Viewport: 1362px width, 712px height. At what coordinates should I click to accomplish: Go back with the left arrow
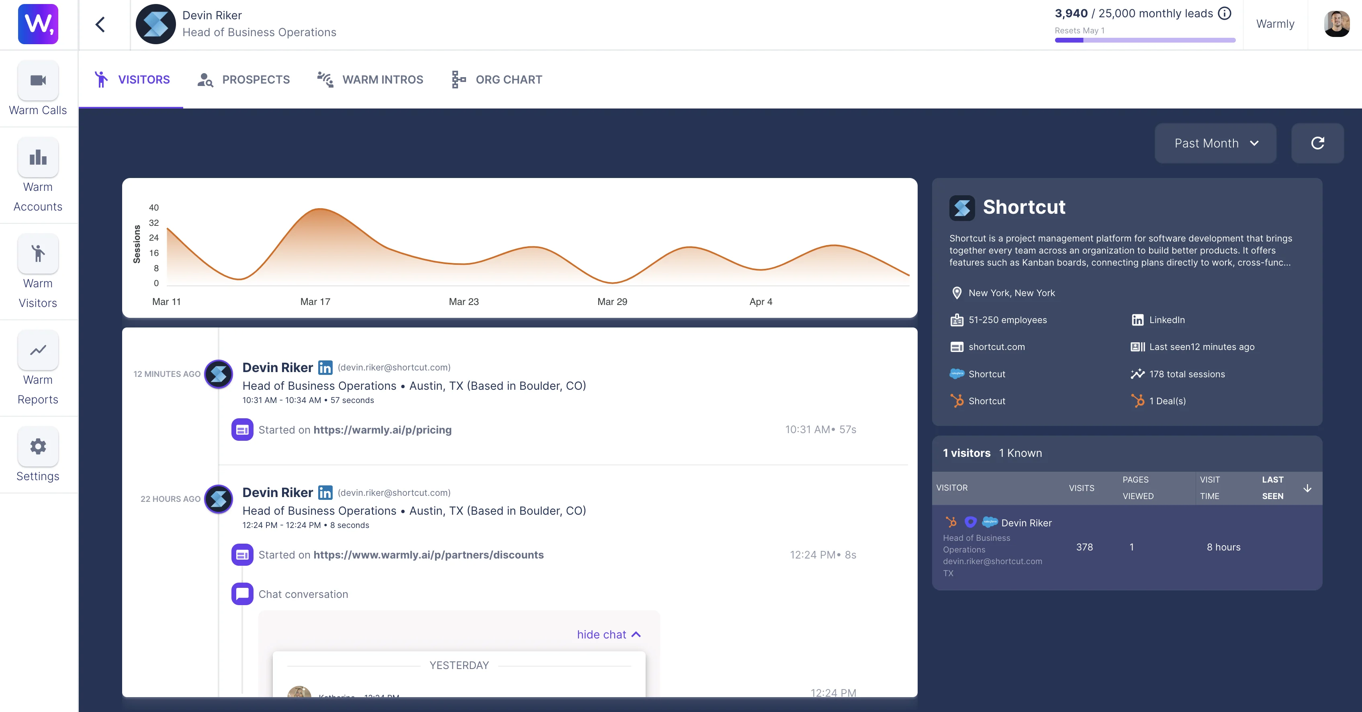[x=100, y=25]
